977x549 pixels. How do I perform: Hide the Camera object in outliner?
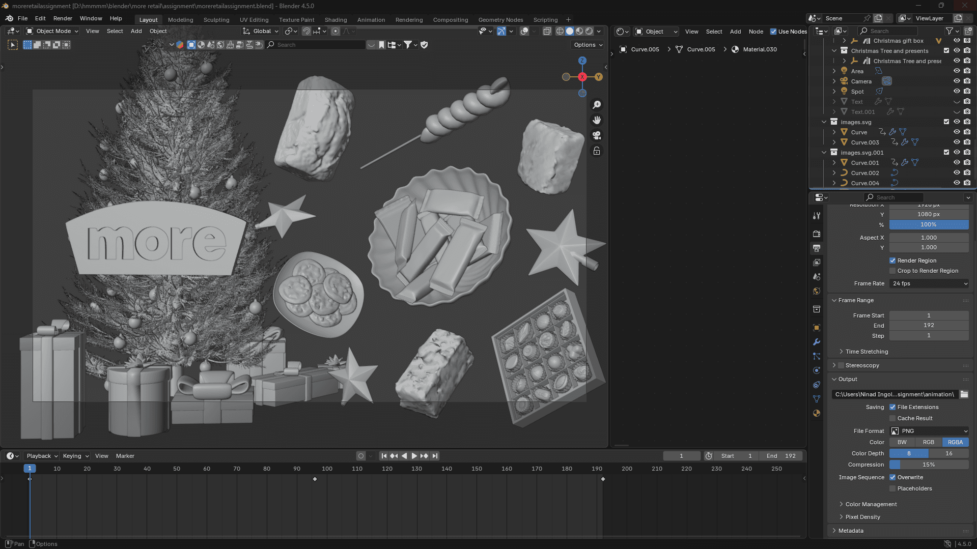tap(957, 81)
